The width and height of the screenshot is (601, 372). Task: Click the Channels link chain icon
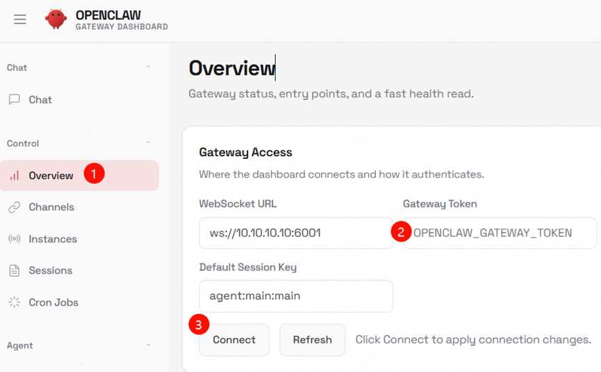tap(14, 207)
